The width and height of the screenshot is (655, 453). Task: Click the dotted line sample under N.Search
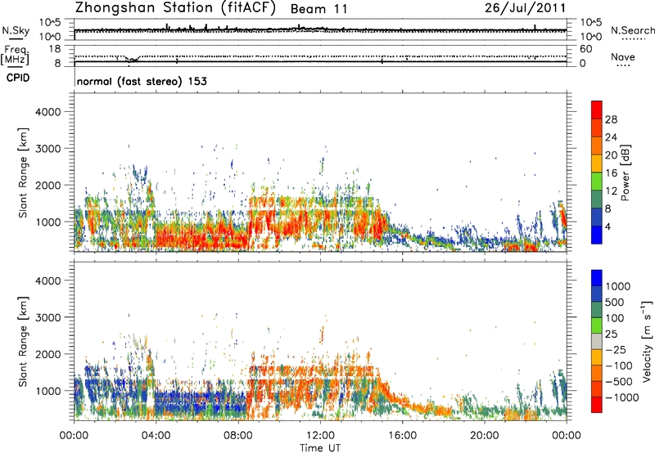point(633,39)
